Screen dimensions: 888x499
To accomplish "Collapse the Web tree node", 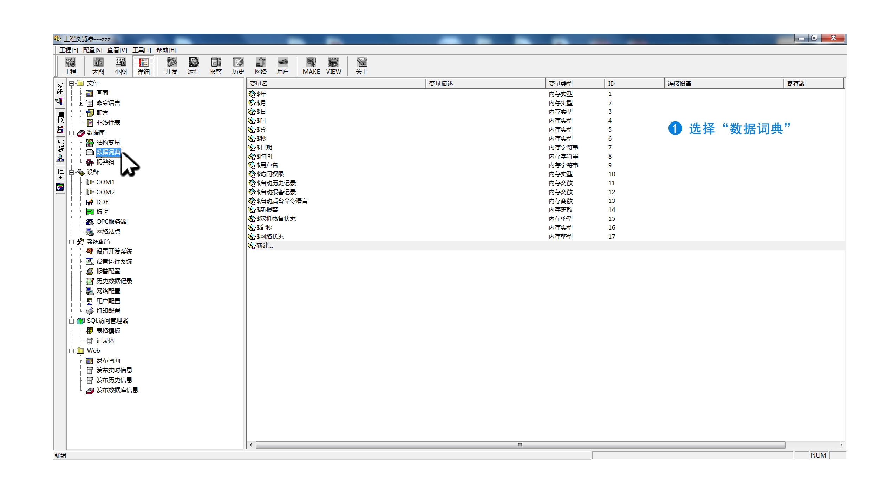I will coord(72,351).
